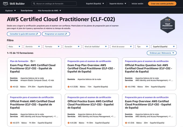Click the page title AWS Certified Cloud Practitioner (CLF-C02)
The width and height of the screenshot is (183, 127).
pos(61,19)
